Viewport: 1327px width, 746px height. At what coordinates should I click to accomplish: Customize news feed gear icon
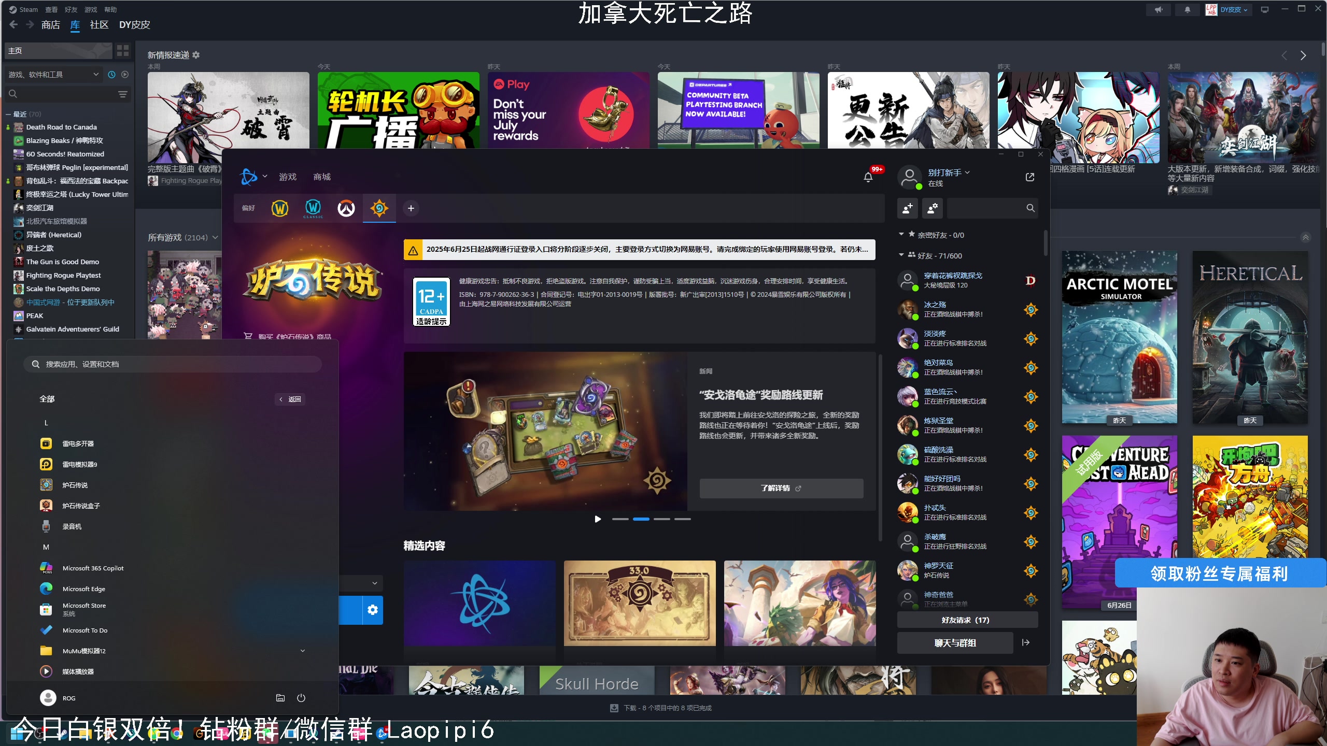click(x=196, y=55)
